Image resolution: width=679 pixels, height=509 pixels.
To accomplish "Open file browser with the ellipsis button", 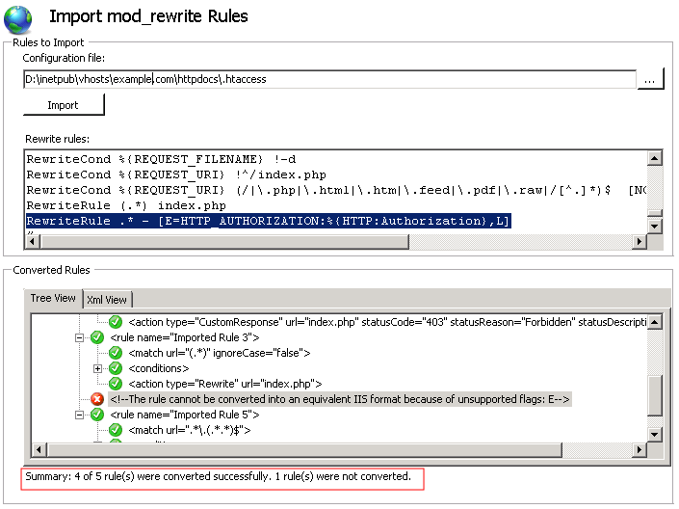I will (650, 81).
